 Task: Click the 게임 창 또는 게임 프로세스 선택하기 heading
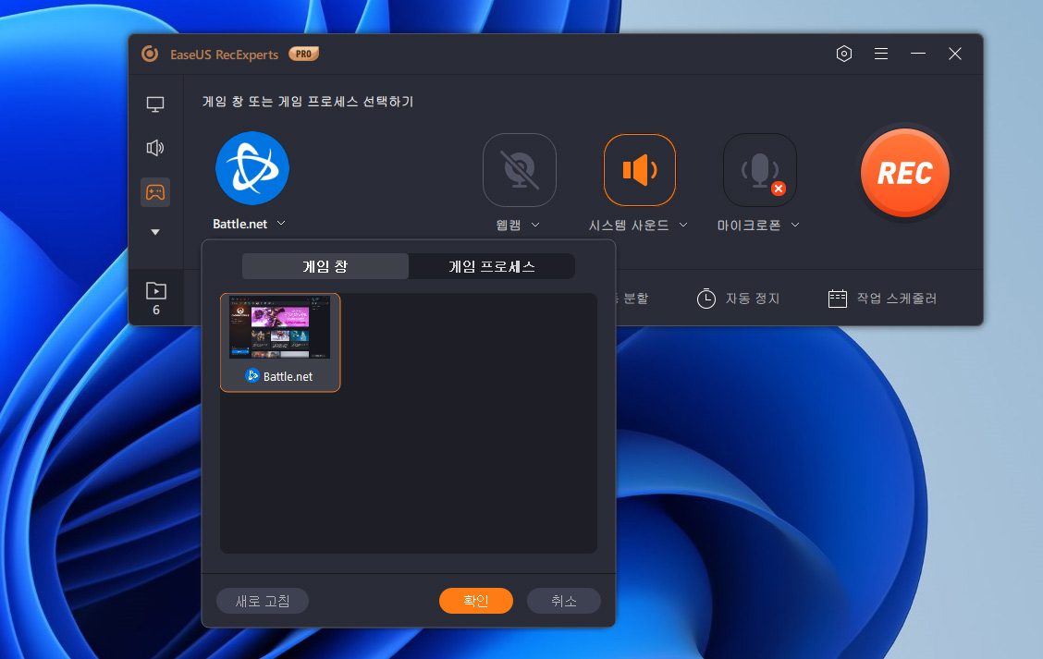[308, 102]
